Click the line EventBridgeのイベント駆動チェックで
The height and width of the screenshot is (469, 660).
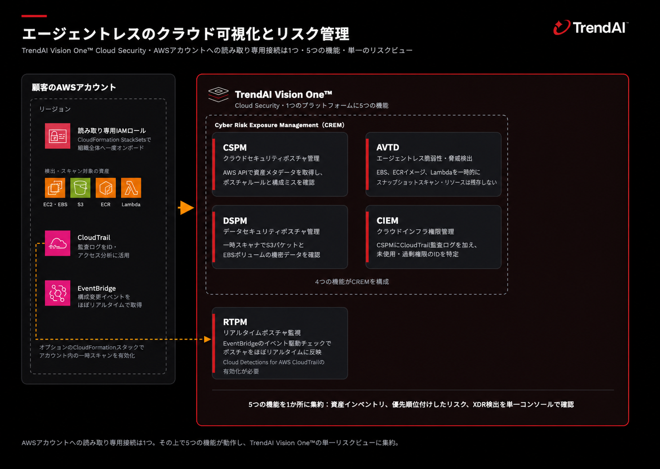(x=277, y=344)
